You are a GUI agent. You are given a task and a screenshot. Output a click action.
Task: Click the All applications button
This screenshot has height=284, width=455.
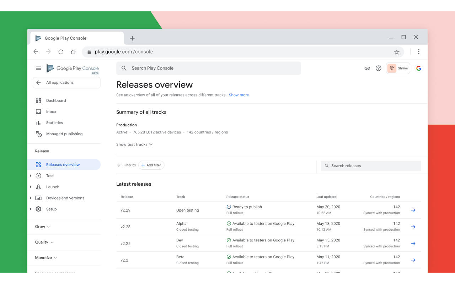[66, 83]
